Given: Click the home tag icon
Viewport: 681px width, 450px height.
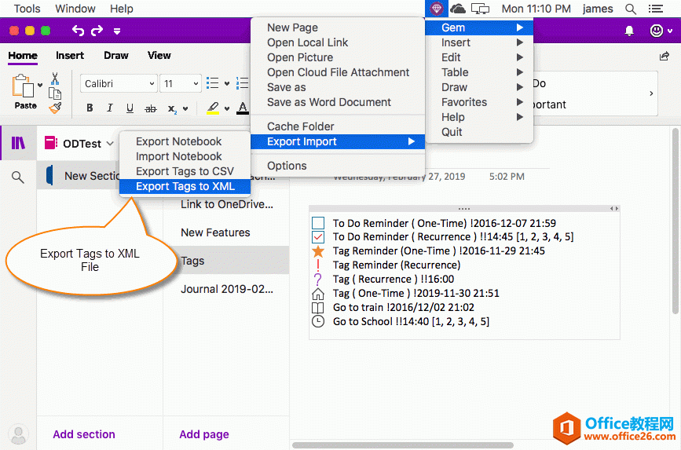Looking at the screenshot, I should tap(318, 294).
